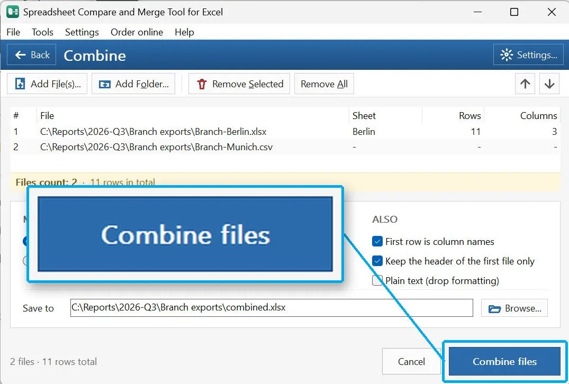Image resolution: width=569 pixels, height=384 pixels.
Task: Click Add Folder... toolbar button
Action: (133, 84)
